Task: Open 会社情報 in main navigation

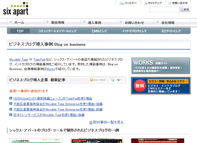Action: 168,23
